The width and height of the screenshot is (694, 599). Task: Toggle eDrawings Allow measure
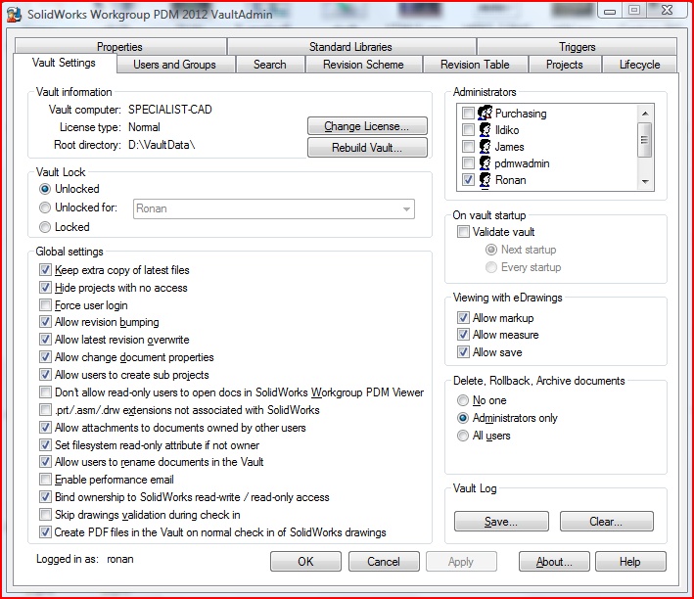pyautogui.click(x=463, y=335)
